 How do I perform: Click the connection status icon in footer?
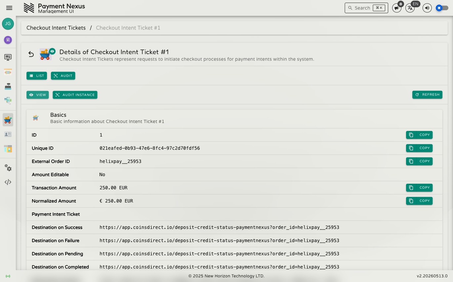(8, 276)
